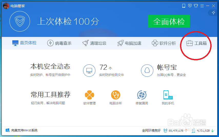Open 修复漏洞 repair icon
Image resolution: width=219 pixels, height=137 pixels.
coord(142,95)
